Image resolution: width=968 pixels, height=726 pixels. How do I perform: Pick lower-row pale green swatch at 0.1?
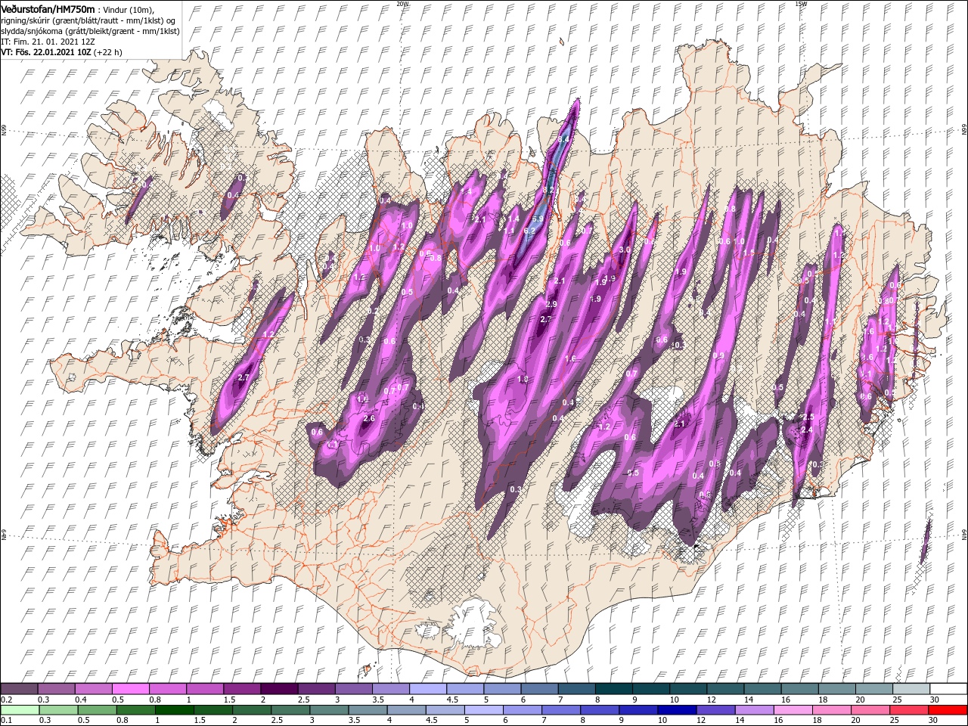[x=20, y=710]
